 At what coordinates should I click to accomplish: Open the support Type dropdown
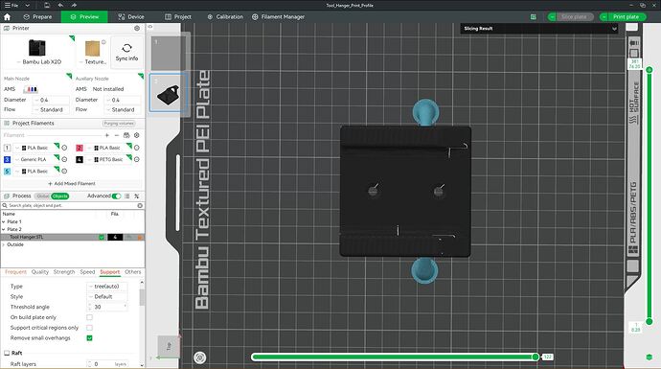[x=107, y=287]
